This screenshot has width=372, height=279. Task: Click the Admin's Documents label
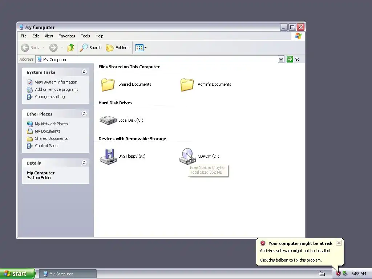click(214, 84)
